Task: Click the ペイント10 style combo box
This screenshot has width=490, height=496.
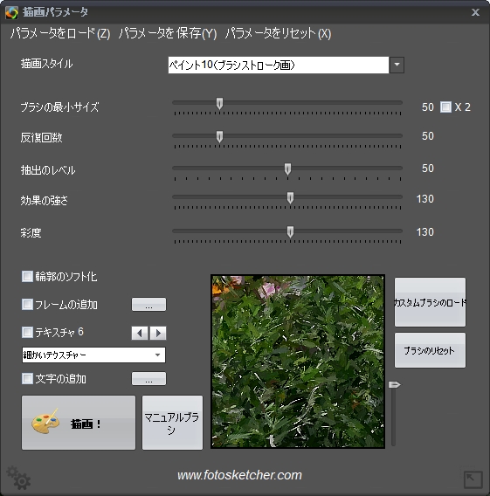Action: (x=279, y=65)
